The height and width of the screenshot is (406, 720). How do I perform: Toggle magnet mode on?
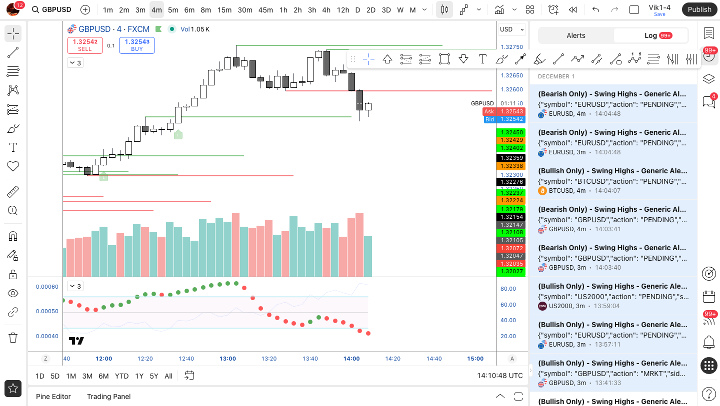point(13,236)
